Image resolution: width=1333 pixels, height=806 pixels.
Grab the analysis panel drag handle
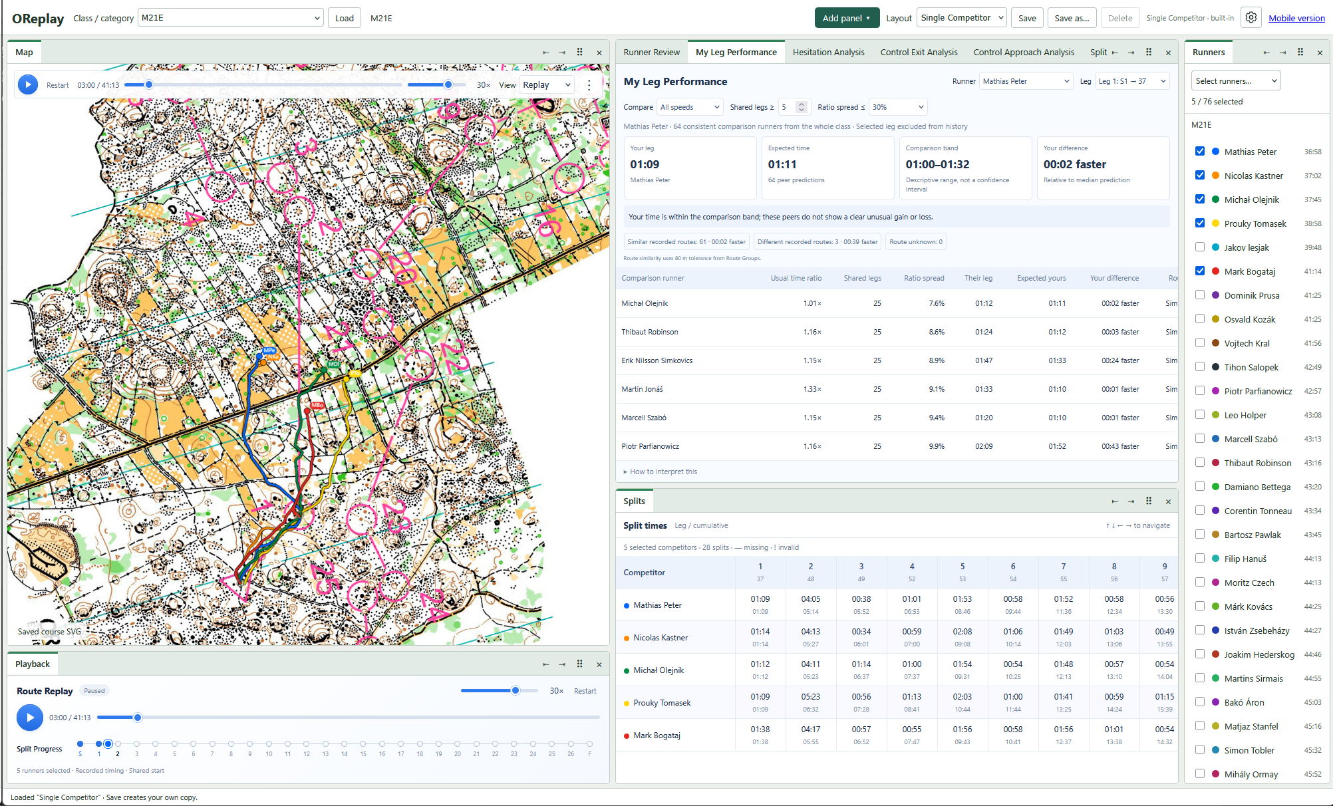(1149, 52)
